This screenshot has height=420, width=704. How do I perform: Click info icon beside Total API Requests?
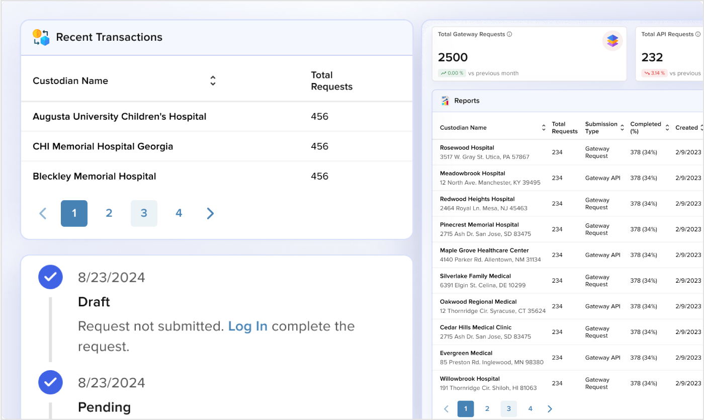coord(698,34)
